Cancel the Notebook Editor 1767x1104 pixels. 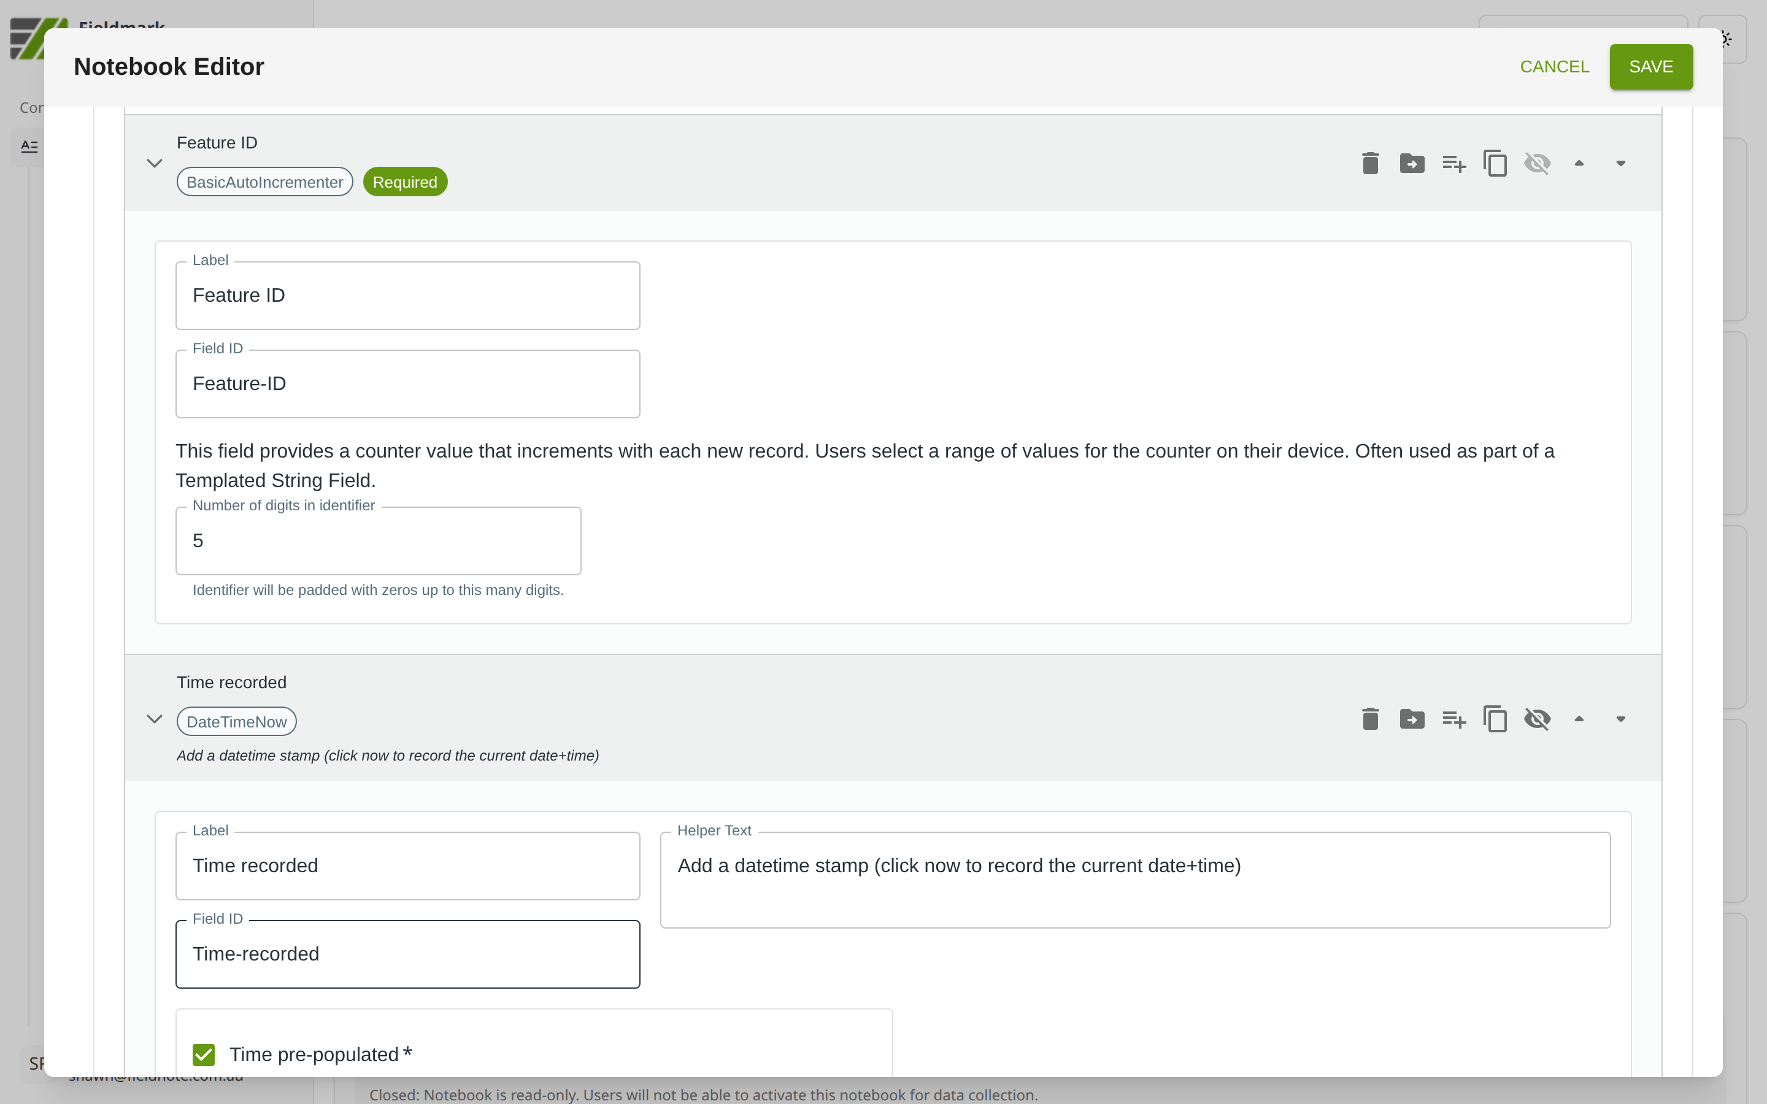1553,66
